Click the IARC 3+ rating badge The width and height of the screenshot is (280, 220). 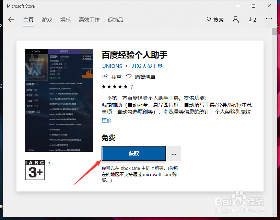point(35,170)
